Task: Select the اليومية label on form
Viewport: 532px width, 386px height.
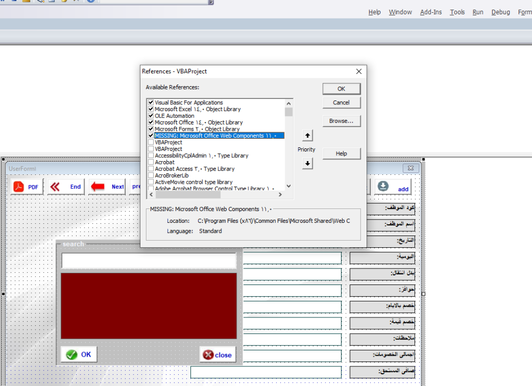Action: click(383, 258)
